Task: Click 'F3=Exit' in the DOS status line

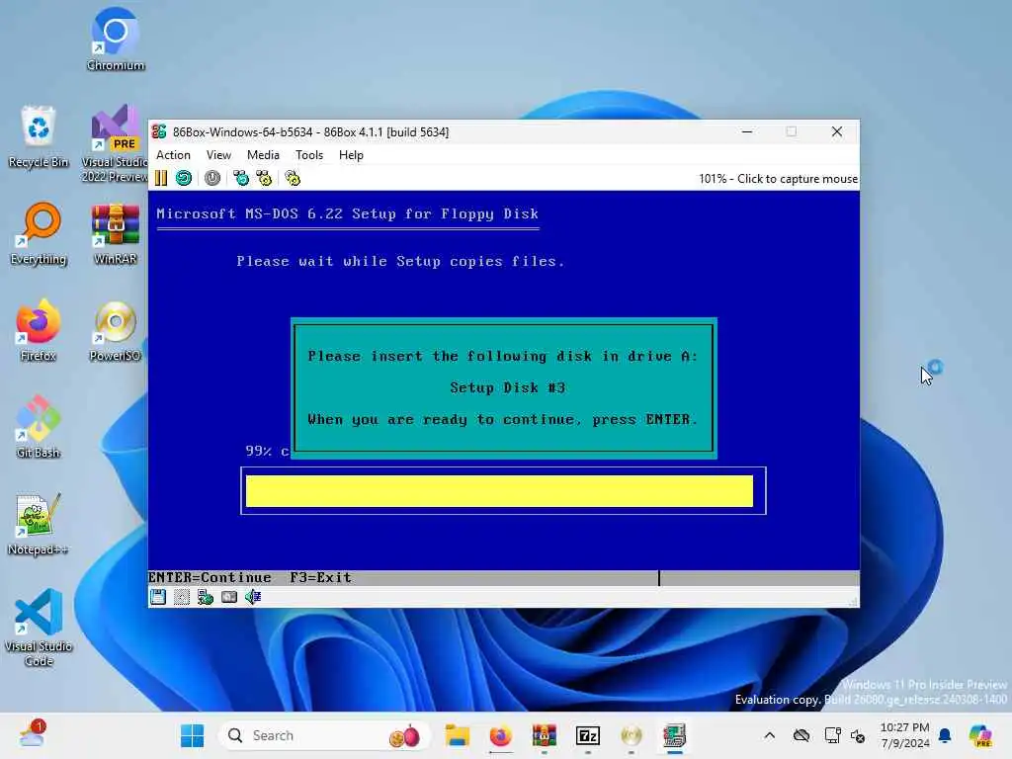Action: [321, 577]
